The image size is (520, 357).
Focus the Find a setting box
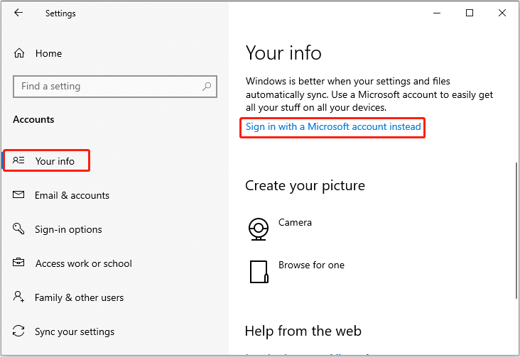click(115, 87)
